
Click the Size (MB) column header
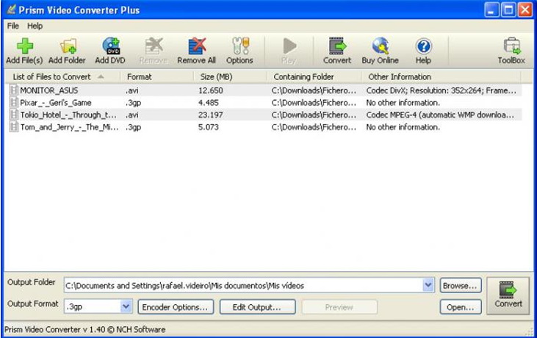(x=230, y=76)
